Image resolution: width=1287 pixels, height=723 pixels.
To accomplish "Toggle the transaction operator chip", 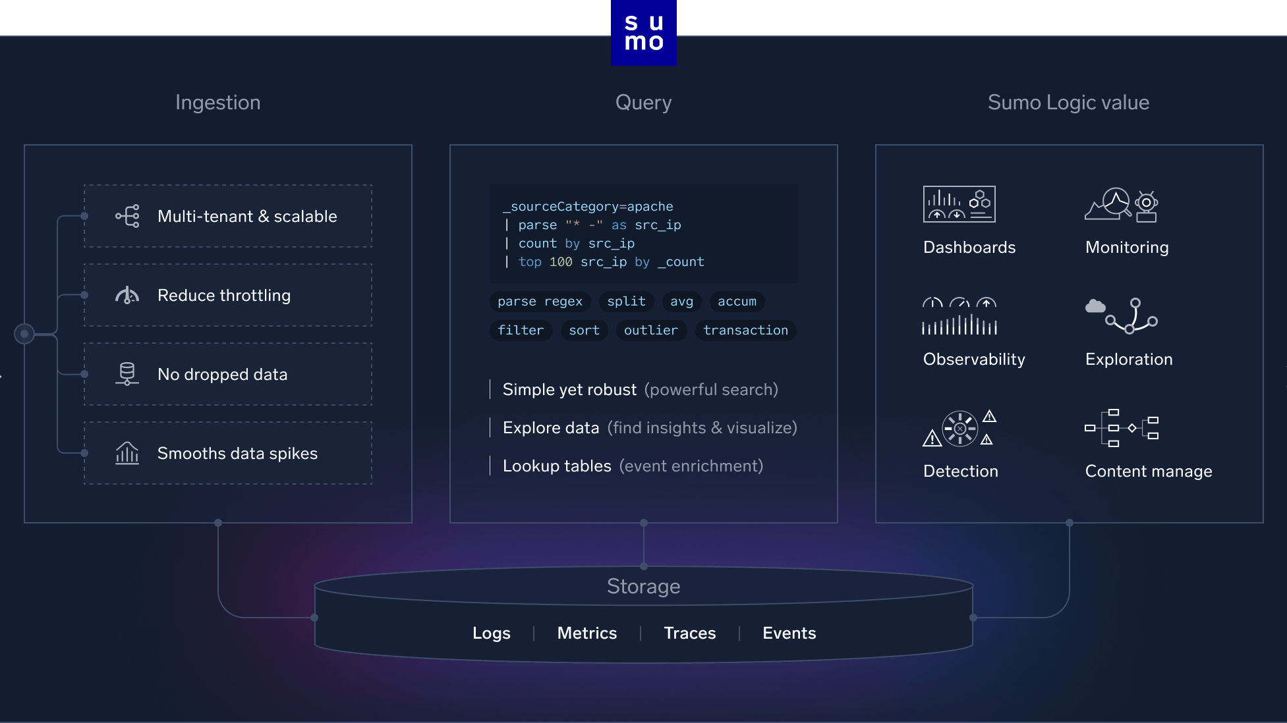I will [x=745, y=330].
